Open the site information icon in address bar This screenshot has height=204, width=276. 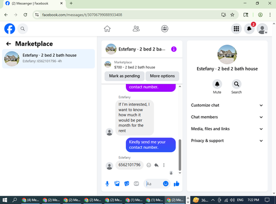click(x=37, y=15)
